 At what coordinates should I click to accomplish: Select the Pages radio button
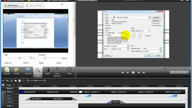pos(106,35)
